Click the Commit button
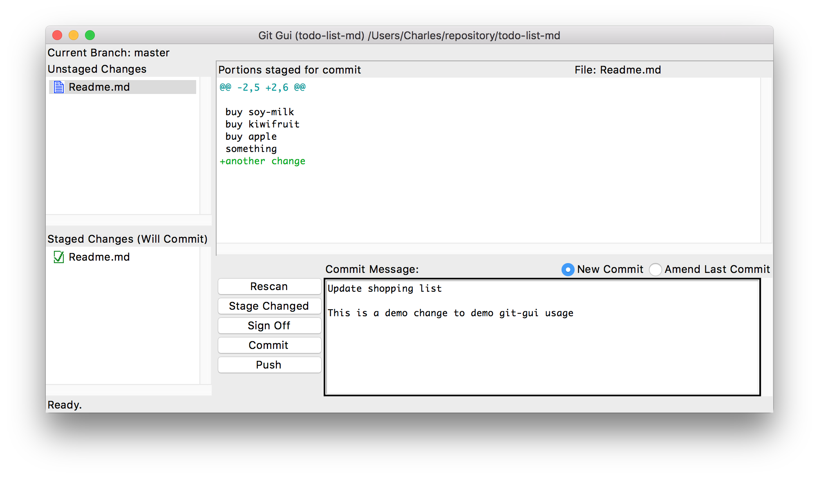This screenshot has height=478, width=819. tap(269, 345)
